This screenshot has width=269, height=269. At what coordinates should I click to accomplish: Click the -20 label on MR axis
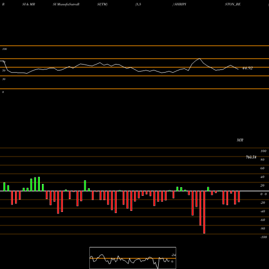[263, 203]
